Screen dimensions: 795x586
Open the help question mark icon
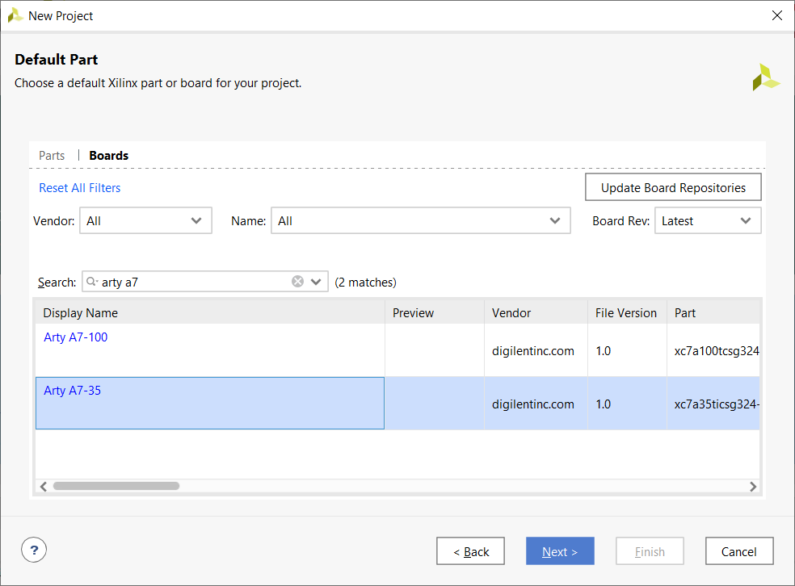pos(34,550)
